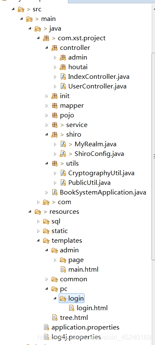
Task: Click the admin package icon under controller
Action: click(x=63, y=57)
